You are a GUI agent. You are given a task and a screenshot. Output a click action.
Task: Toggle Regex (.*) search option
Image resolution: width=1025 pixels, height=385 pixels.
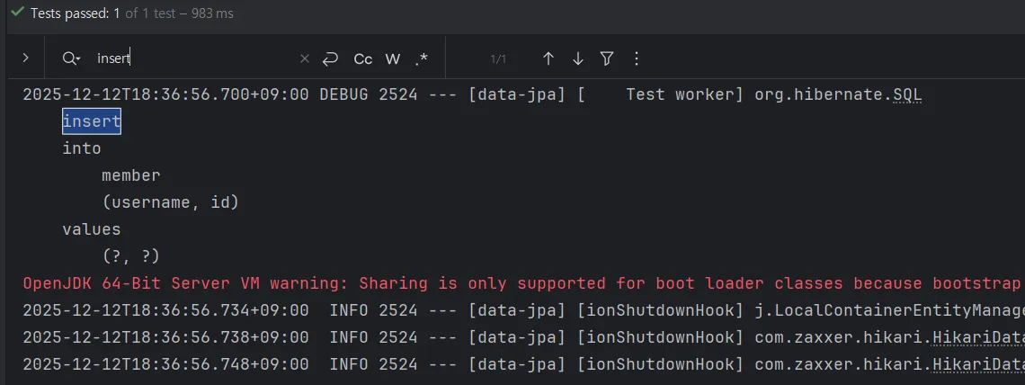tap(422, 58)
